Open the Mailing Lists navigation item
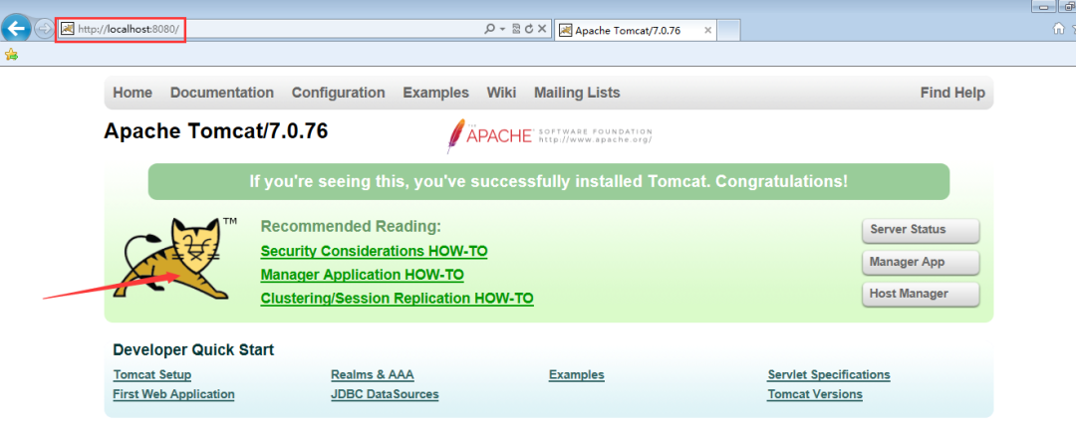 pyautogui.click(x=577, y=93)
